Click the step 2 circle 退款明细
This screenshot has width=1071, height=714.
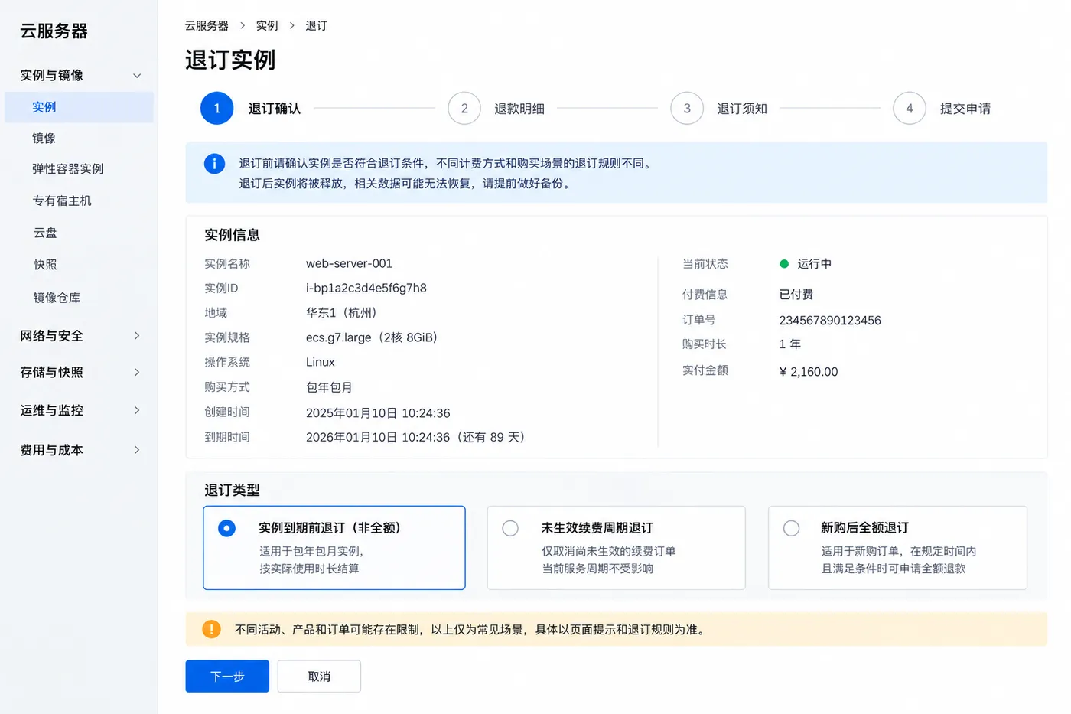464,109
